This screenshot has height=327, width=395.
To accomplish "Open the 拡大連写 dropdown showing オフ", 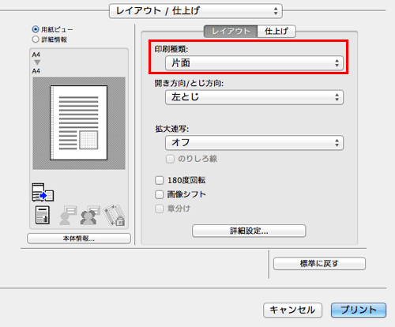I will [254, 143].
